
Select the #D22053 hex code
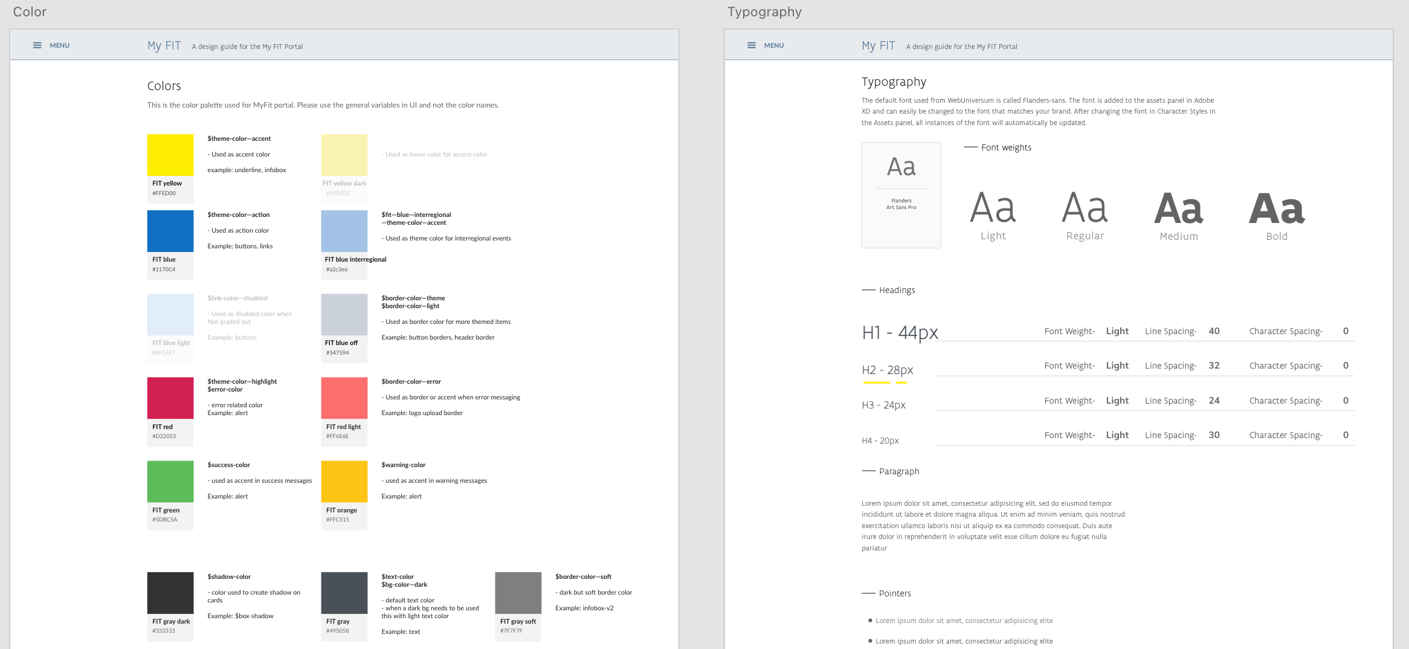pos(164,436)
